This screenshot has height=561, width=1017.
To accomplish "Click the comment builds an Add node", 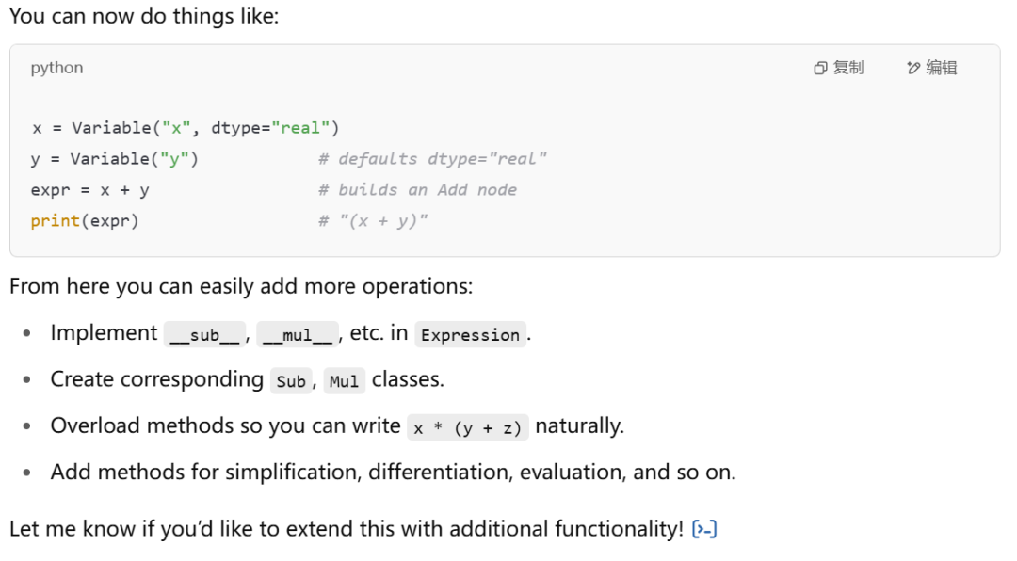I will (418, 190).
